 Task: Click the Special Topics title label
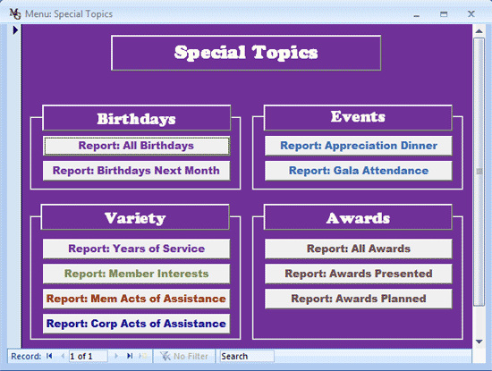[246, 53]
